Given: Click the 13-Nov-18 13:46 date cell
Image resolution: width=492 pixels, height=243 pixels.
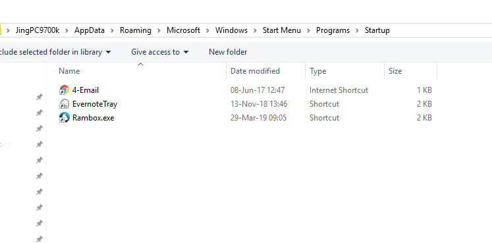Looking at the screenshot, I should 259,104.
